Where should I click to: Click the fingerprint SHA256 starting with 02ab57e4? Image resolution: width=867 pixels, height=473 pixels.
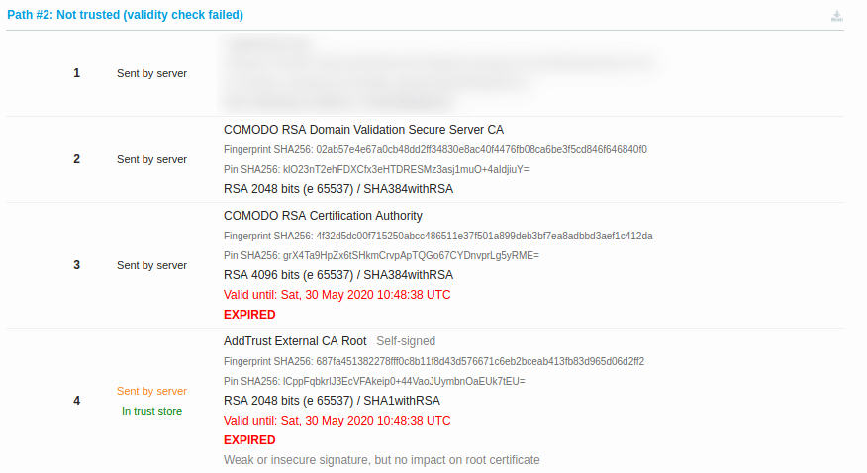click(481, 149)
